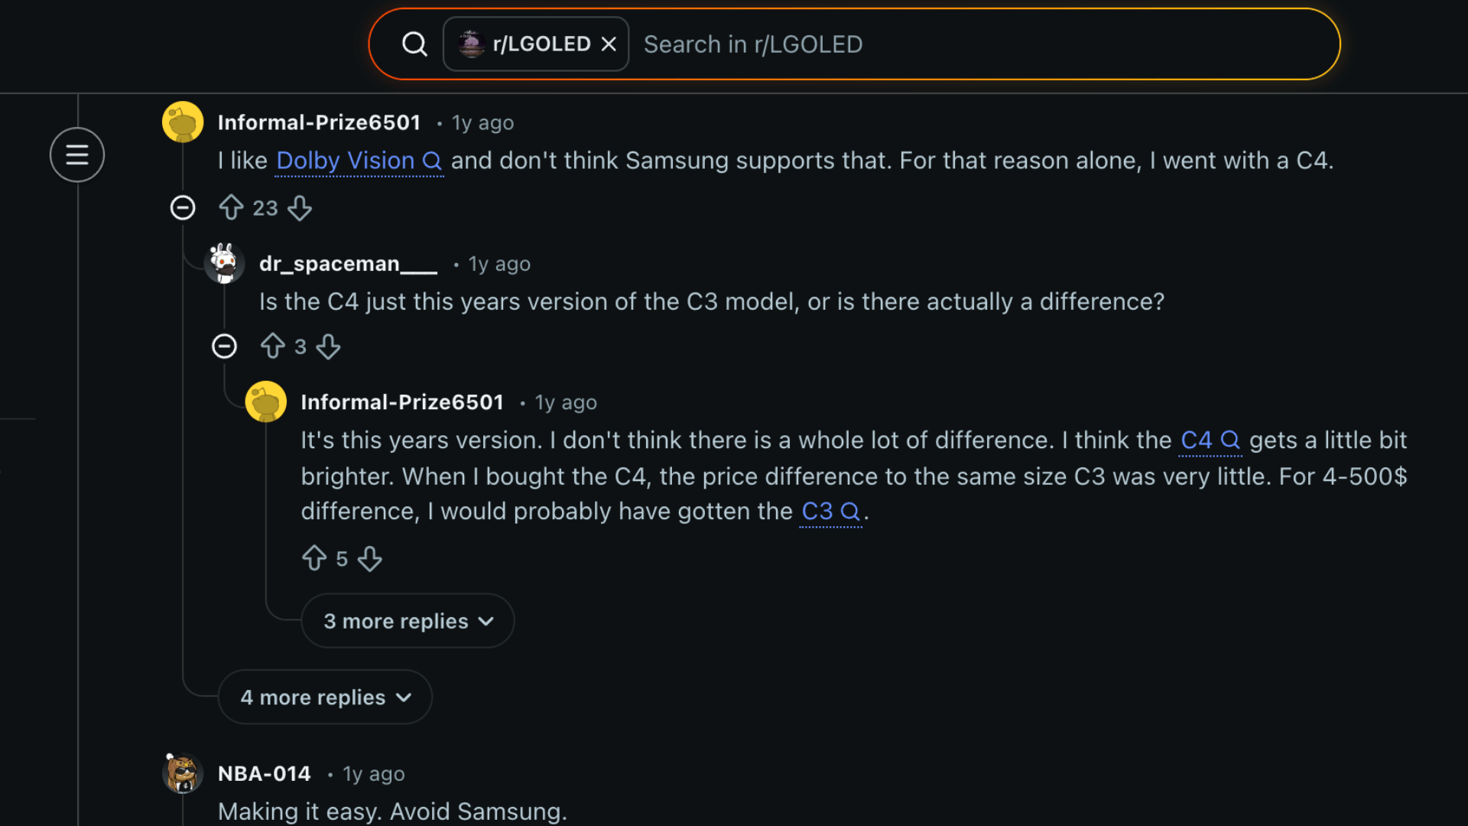
Task: Click NBA-014's avatar
Action: pyautogui.click(x=182, y=773)
